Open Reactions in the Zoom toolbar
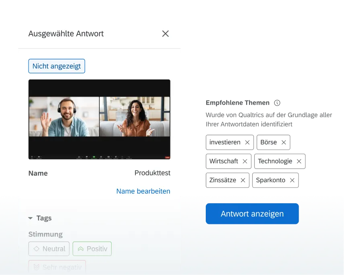The width and height of the screenshot is (344, 275). (116, 157)
